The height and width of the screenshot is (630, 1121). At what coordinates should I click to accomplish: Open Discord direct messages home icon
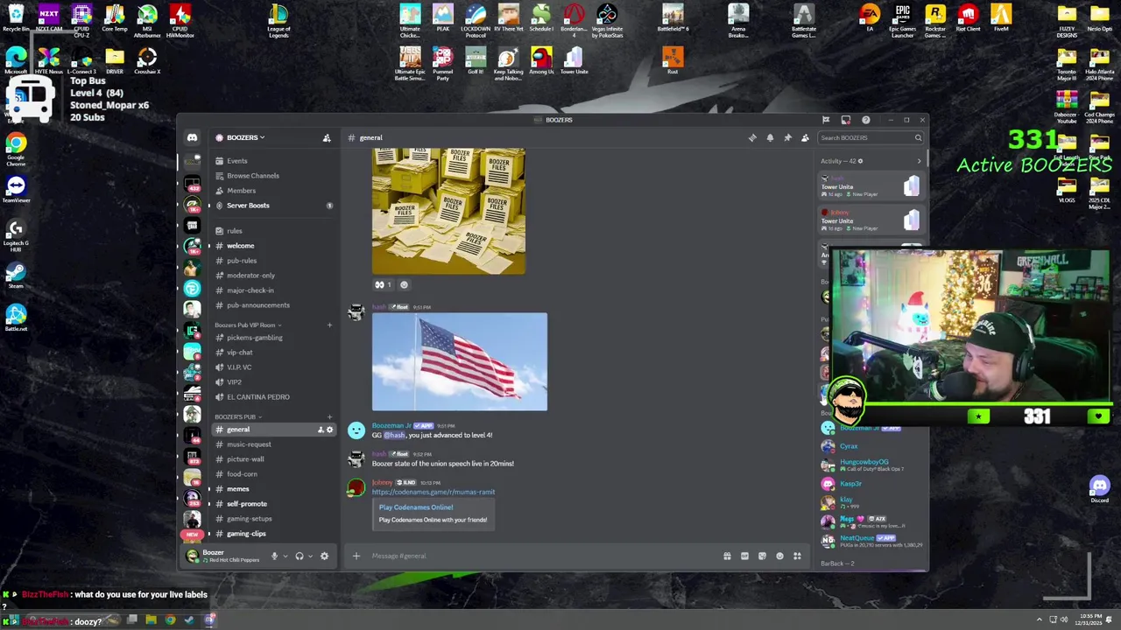(192, 137)
